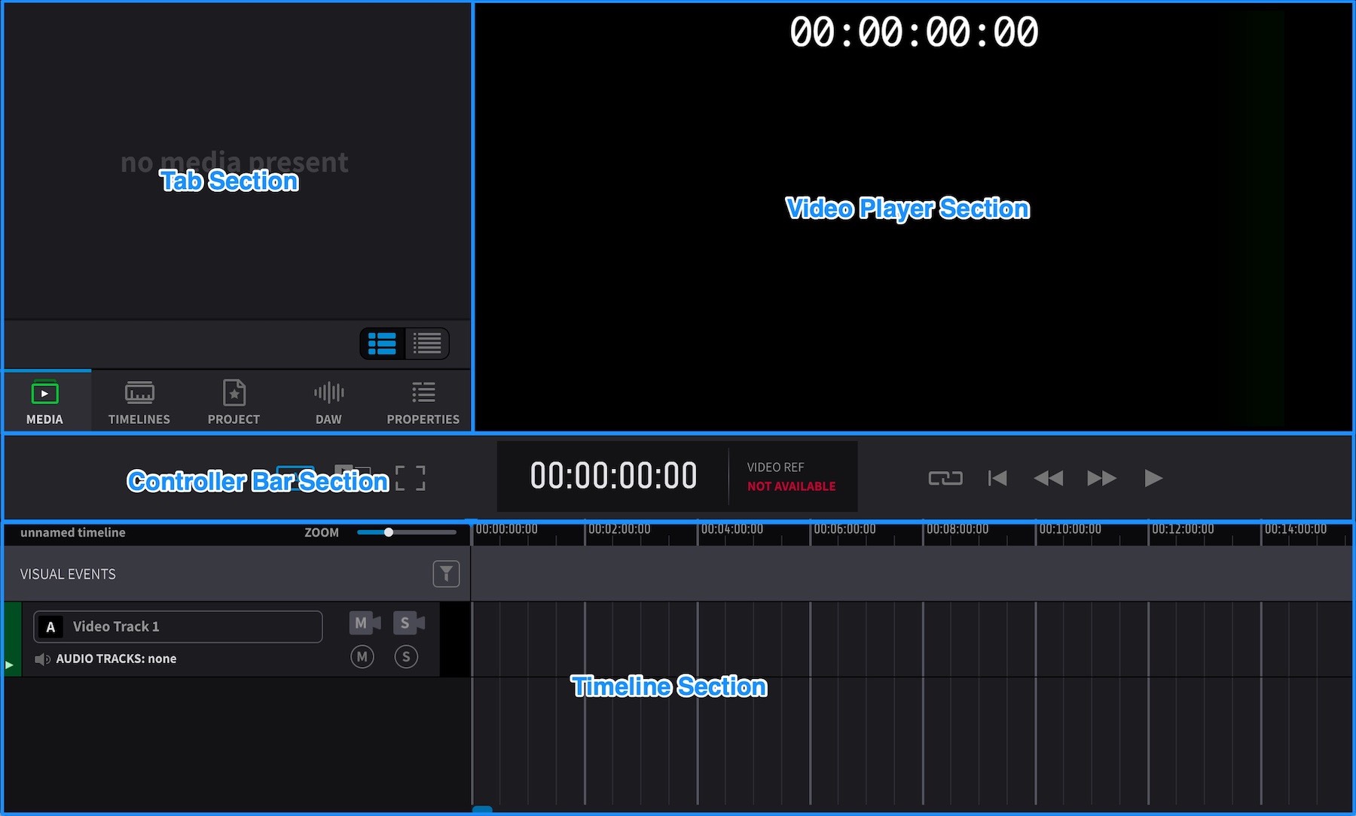Switch to the DAW tab
1356x816 pixels.
click(328, 401)
